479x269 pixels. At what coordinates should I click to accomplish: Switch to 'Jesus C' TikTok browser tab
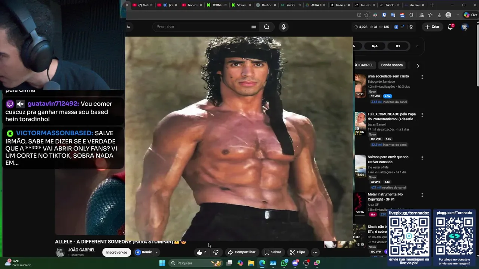pyautogui.click(x=364, y=5)
